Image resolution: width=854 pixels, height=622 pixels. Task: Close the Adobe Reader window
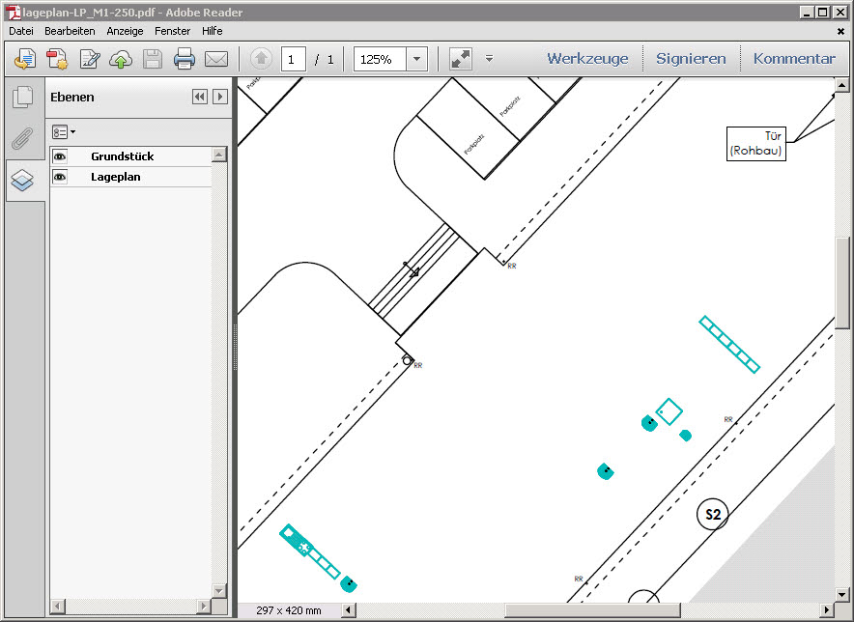(x=840, y=13)
